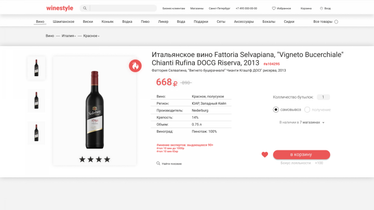
Task: Open the Бизнес-клиентам link
Action: tap(173, 8)
